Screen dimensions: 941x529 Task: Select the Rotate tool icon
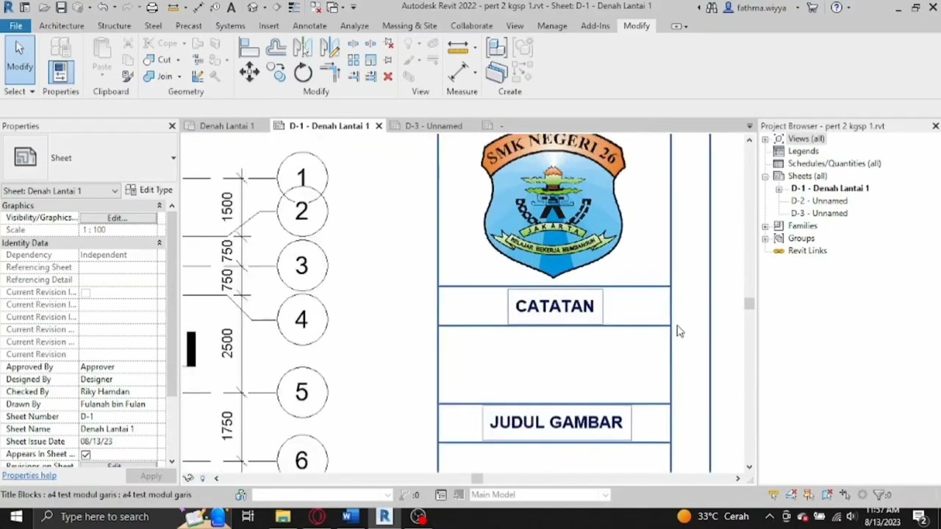pos(303,72)
